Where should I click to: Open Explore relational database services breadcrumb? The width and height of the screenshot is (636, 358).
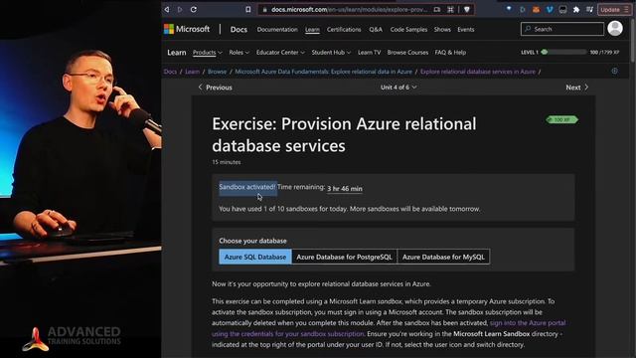point(478,72)
